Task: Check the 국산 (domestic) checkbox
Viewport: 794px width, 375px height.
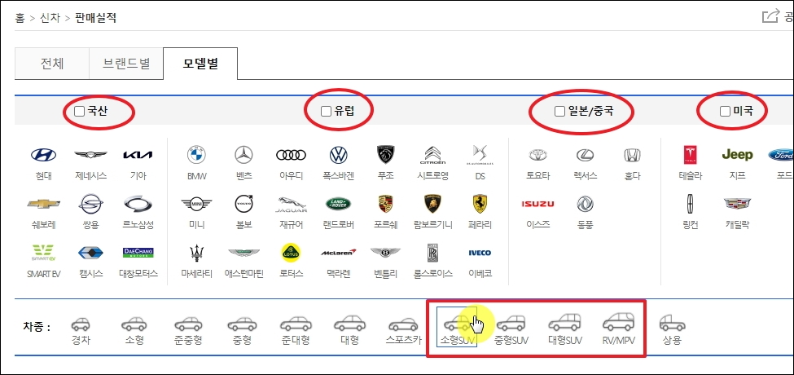Action: (80, 111)
